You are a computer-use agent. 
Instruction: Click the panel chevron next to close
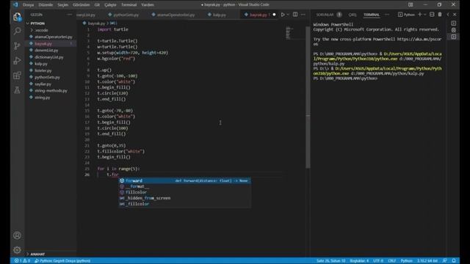[448, 15]
